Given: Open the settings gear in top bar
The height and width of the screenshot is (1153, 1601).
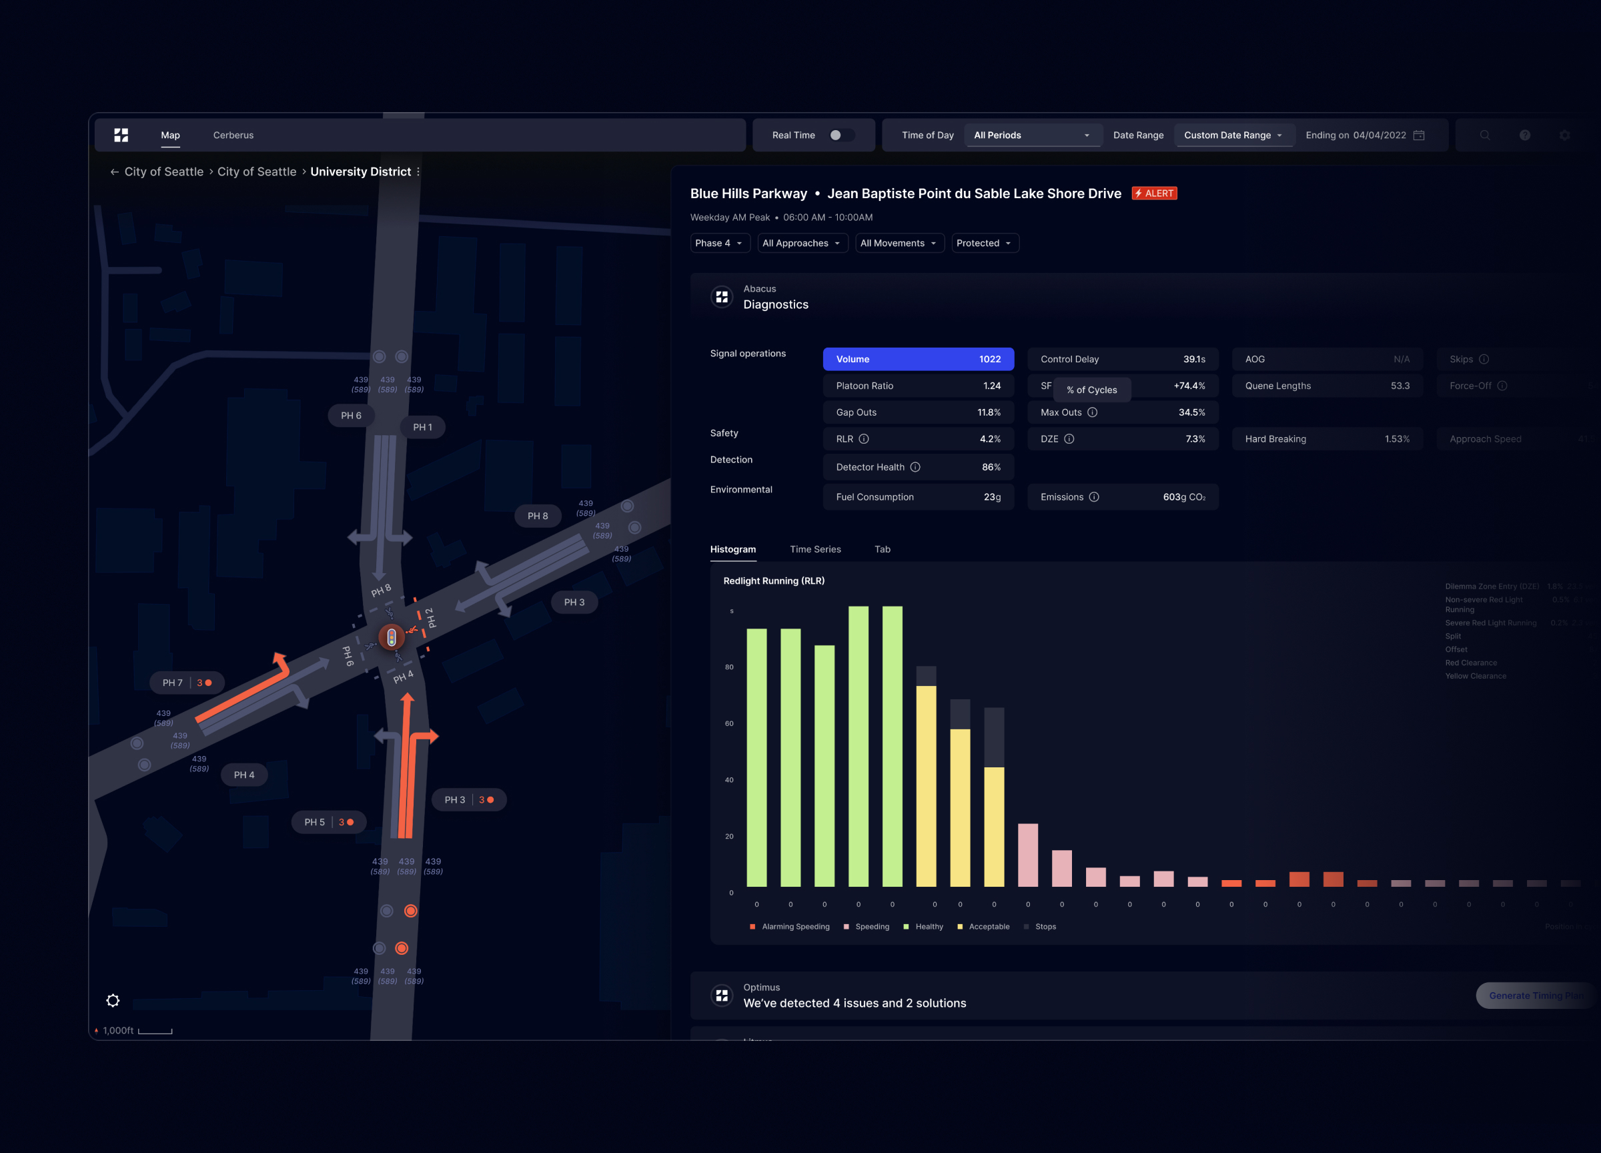Looking at the screenshot, I should point(1564,135).
